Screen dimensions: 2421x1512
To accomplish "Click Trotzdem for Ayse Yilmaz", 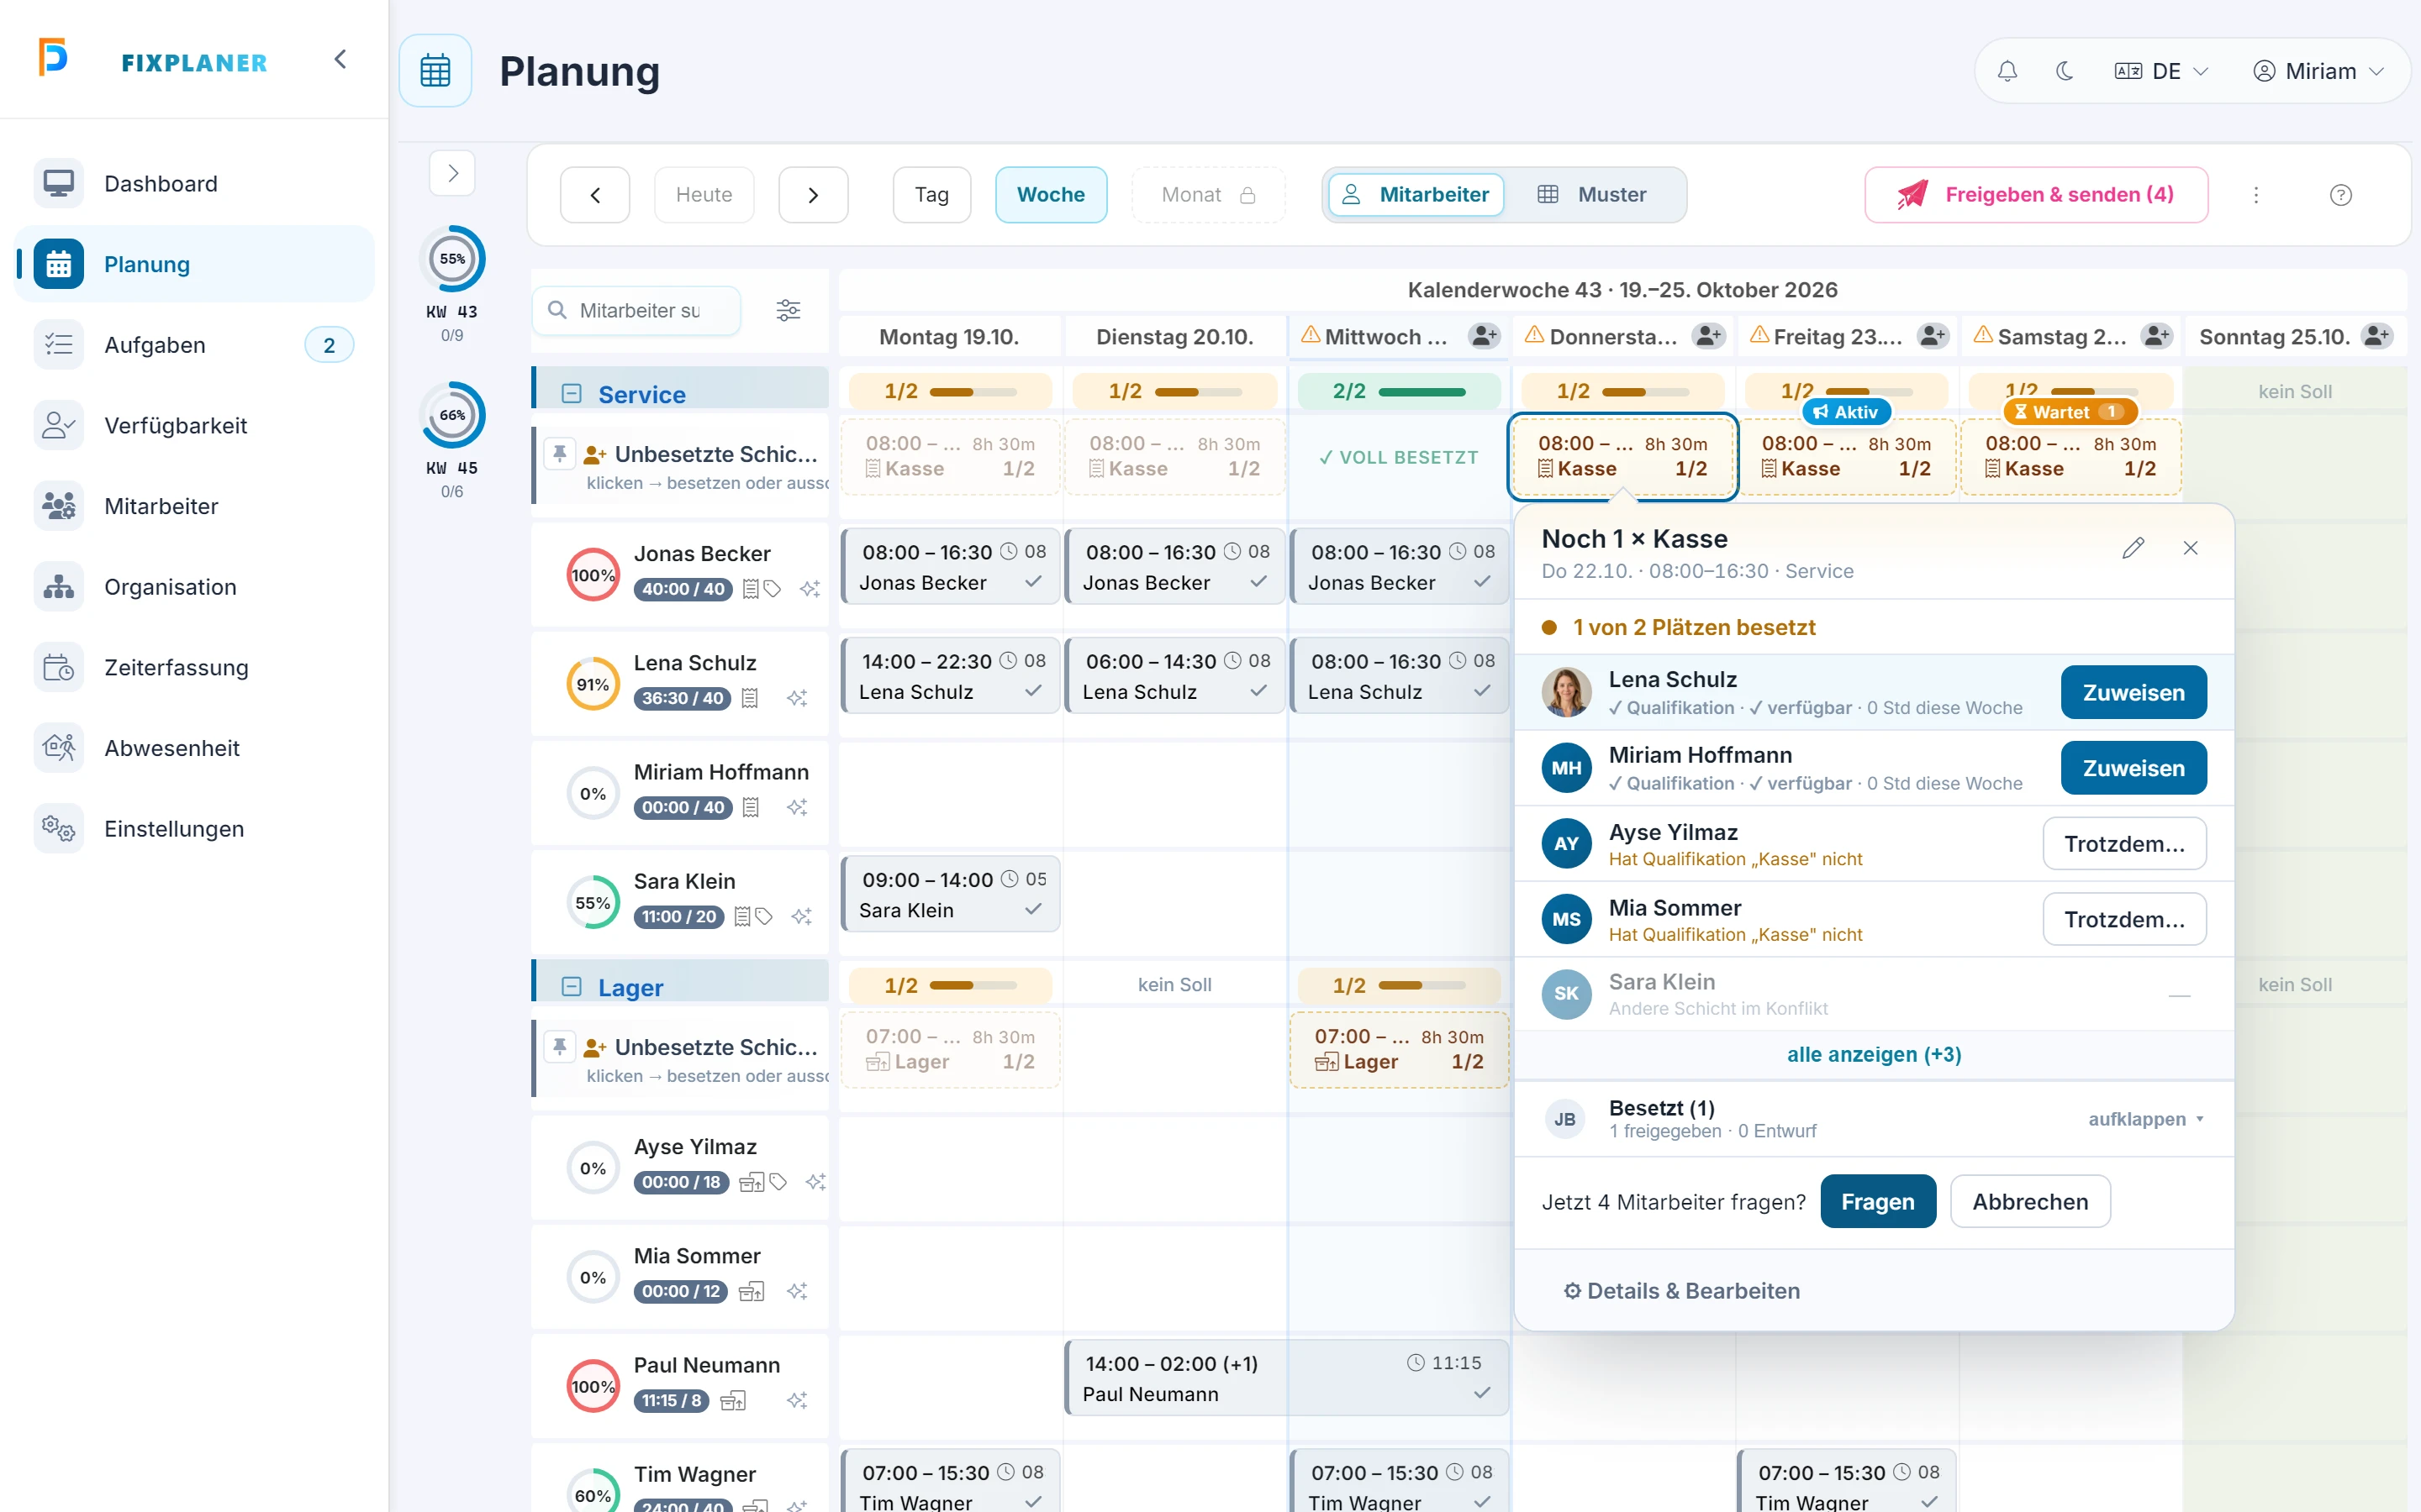I will pos(2125,844).
